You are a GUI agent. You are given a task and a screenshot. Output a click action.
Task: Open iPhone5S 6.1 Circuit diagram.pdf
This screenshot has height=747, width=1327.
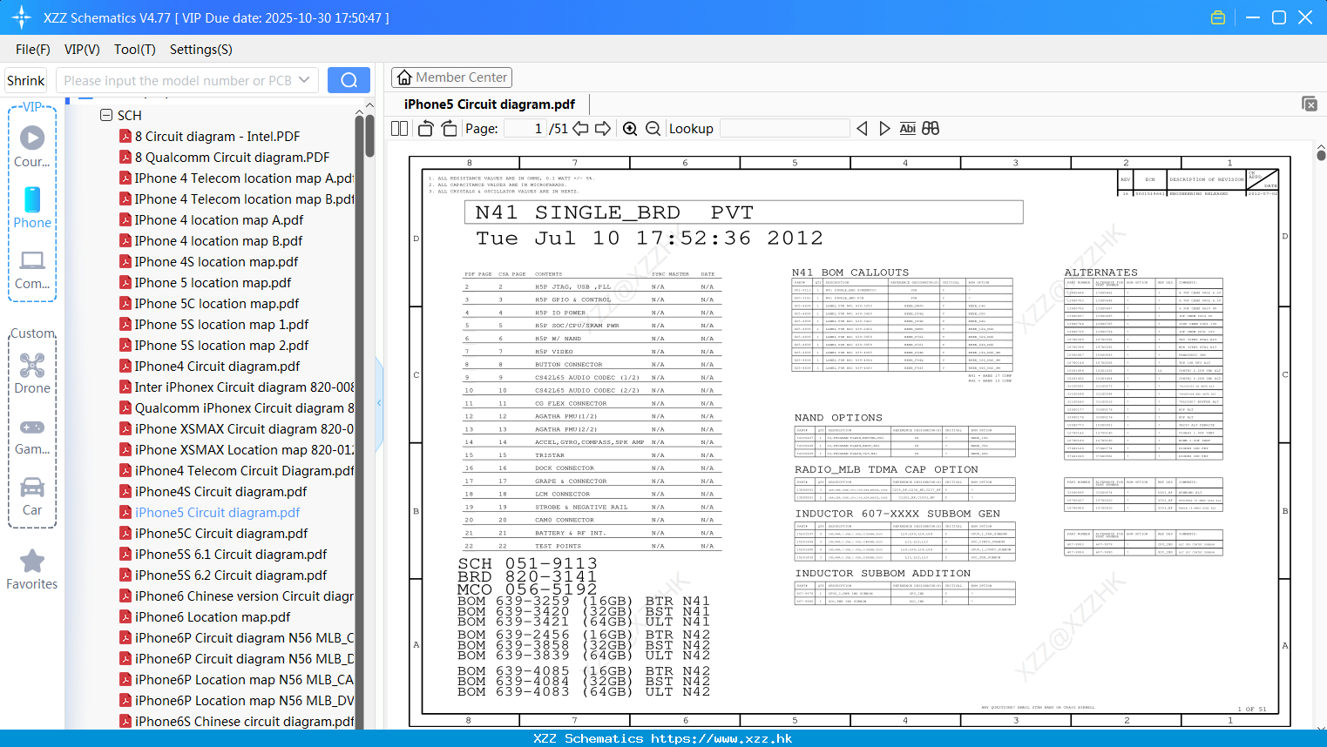pyautogui.click(x=231, y=555)
